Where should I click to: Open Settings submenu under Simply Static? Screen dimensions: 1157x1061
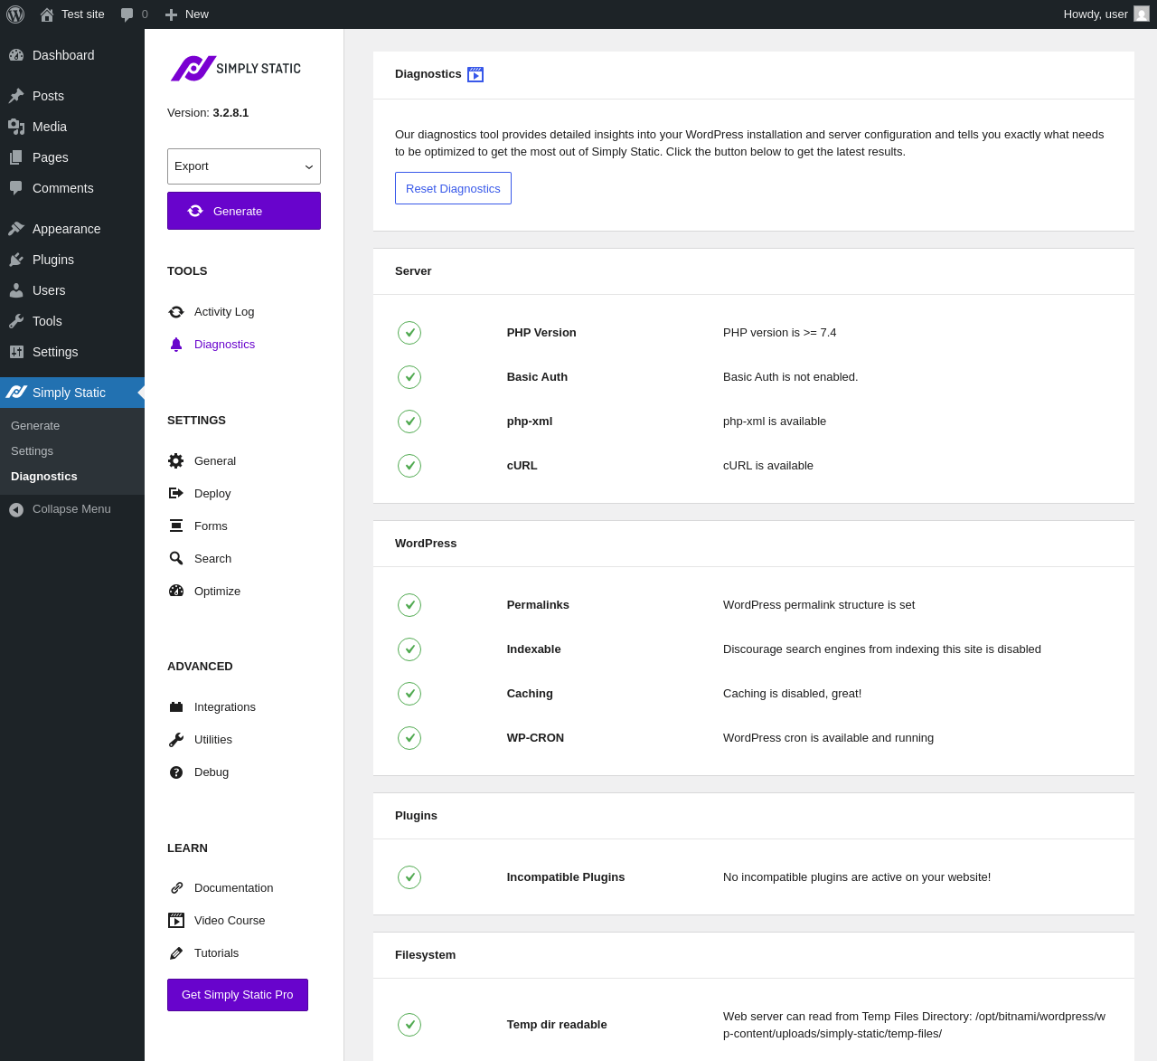coord(33,451)
